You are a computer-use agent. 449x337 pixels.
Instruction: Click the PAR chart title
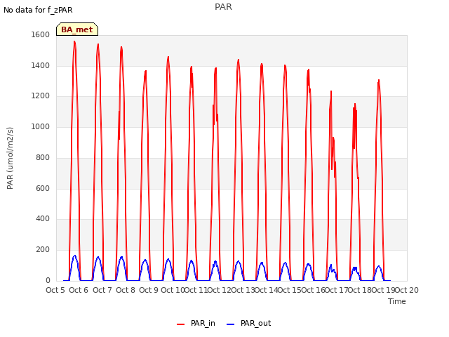(x=223, y=6)
